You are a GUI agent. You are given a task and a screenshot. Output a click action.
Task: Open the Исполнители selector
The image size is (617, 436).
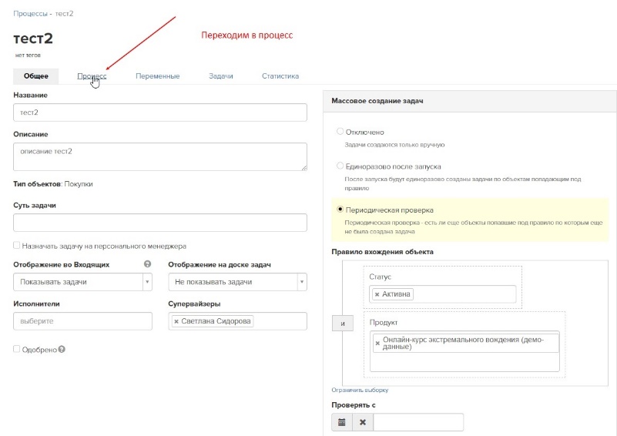[x=82, y=321]
